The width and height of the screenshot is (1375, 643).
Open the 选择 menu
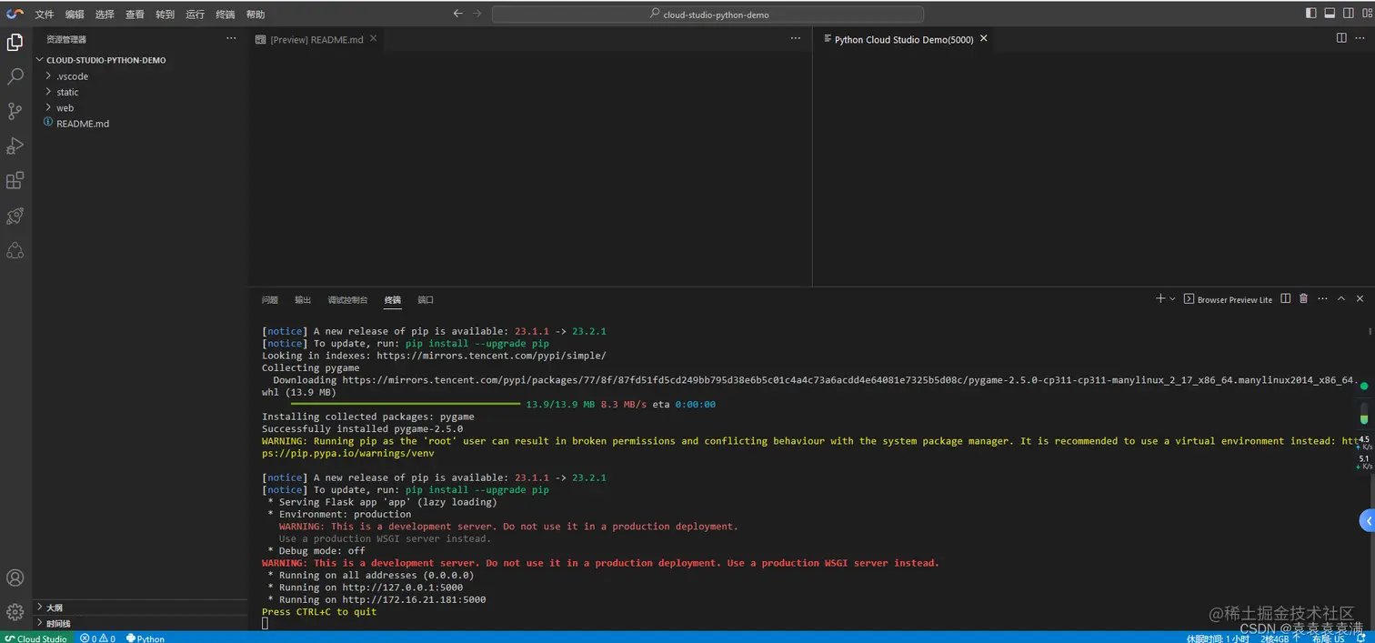(105, 15)
